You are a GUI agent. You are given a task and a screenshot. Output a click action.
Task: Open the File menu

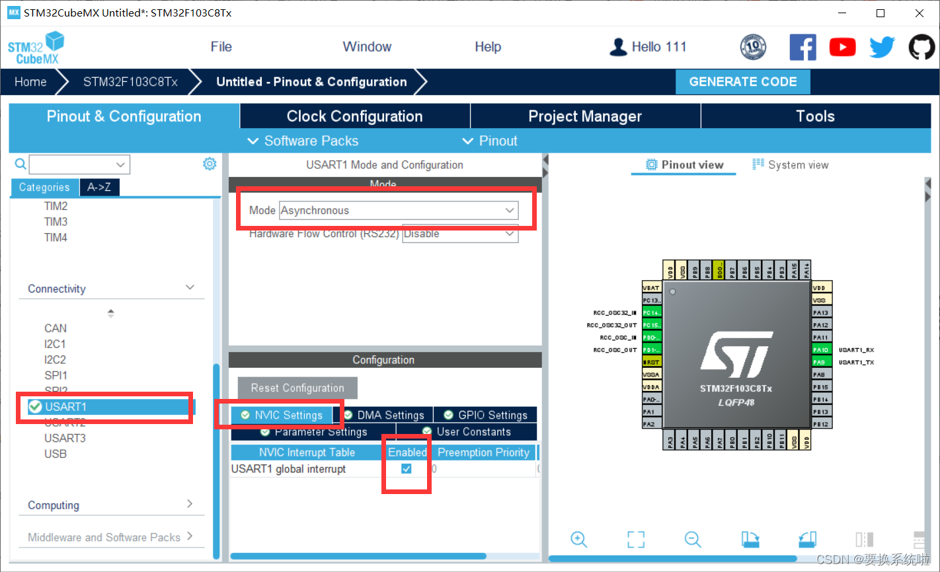pos(221,47)
